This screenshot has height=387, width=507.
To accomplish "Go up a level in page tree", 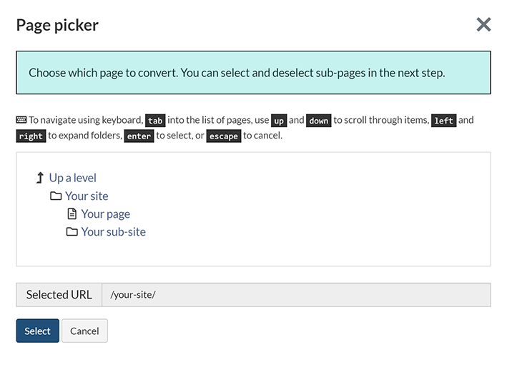I will (x=72, y=178).
